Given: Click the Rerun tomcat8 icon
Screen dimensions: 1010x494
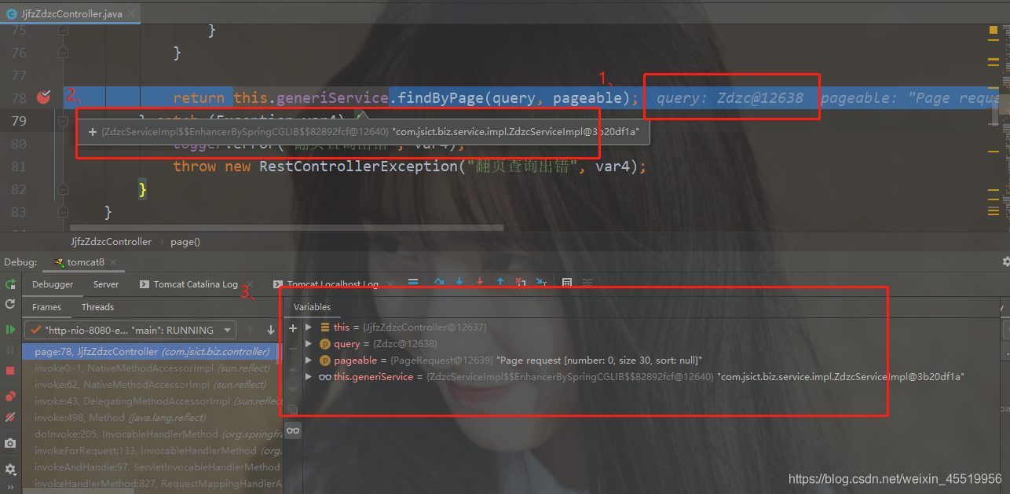Looking at the screenshot, I should (x=10, y=284).
